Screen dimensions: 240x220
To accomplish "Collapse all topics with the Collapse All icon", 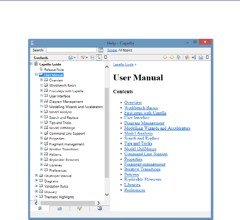I will coord(92,57).
